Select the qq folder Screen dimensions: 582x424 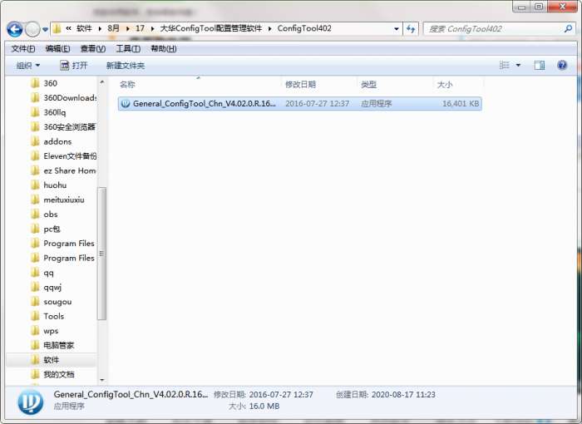(48, 273)
